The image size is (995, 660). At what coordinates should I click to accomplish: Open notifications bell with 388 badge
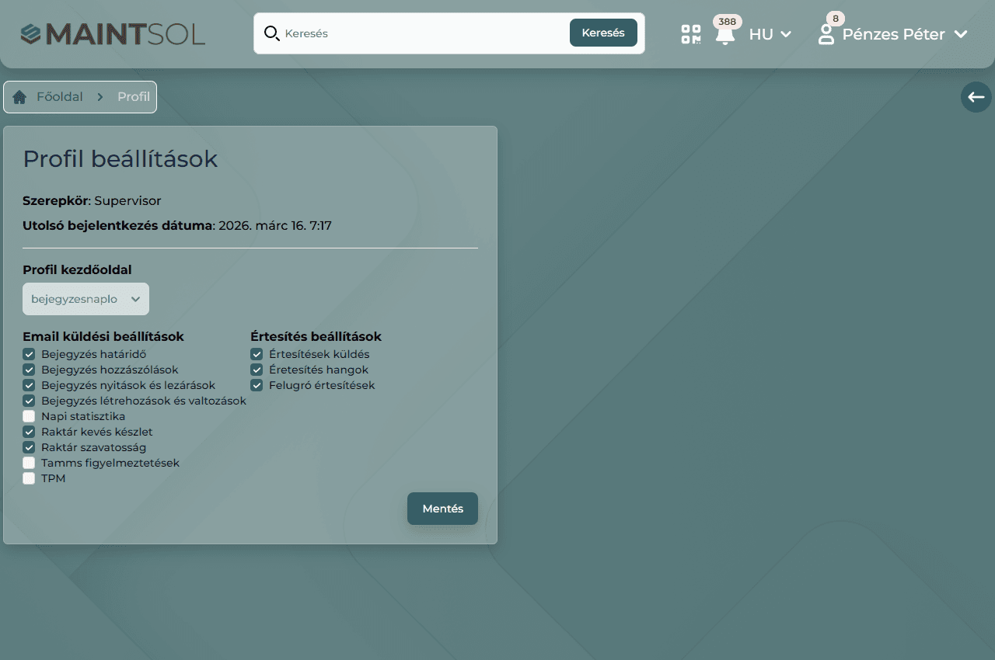(x=725, y=34)
